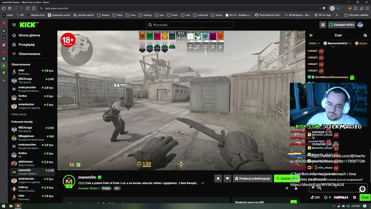Click the Brave reload page button
The image size is (371, 209).
(x=28, y=8)
